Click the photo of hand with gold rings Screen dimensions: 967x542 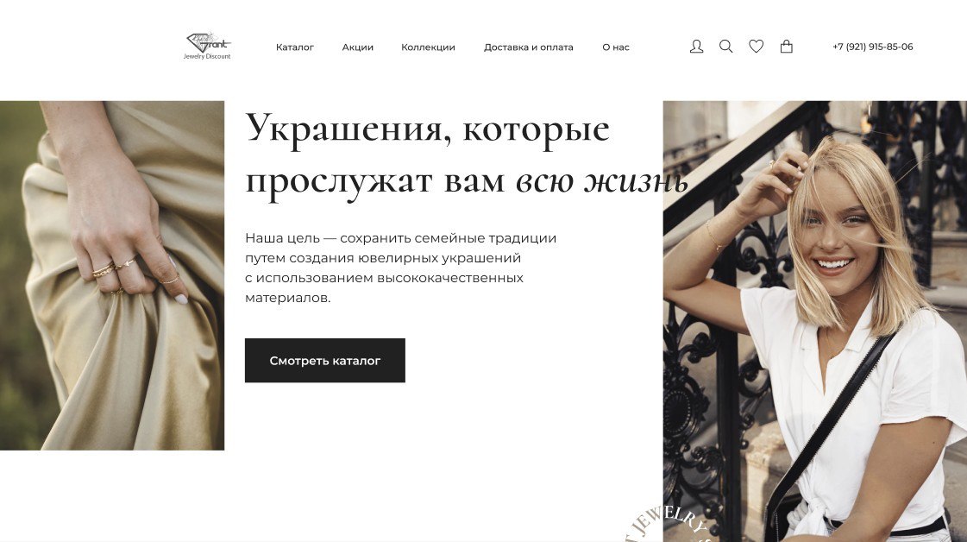(x=112, y=275)
